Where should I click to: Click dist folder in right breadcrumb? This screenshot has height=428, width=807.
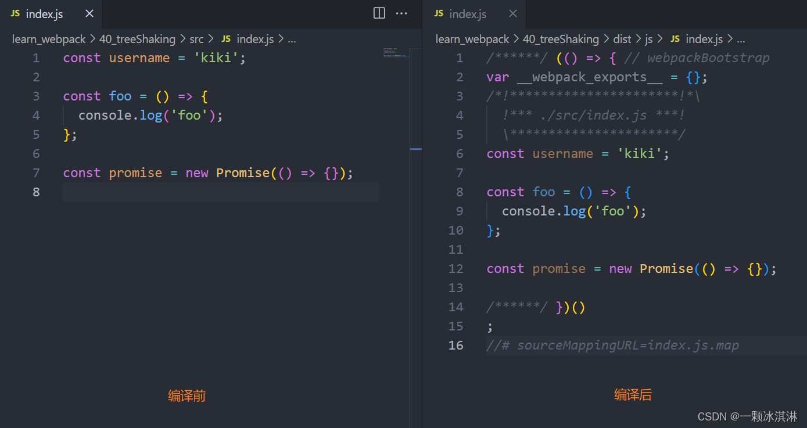(622, 39)
